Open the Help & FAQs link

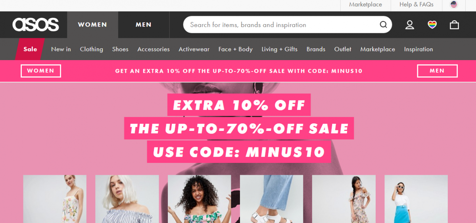[x=416, y=5]
